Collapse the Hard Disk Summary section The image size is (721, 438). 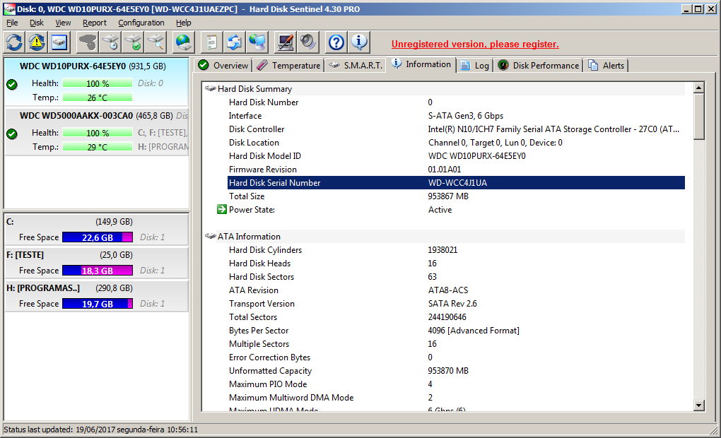[210, 89]
